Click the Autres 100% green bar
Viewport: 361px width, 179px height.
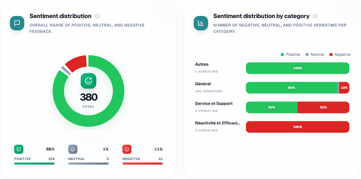coord(297,68)
